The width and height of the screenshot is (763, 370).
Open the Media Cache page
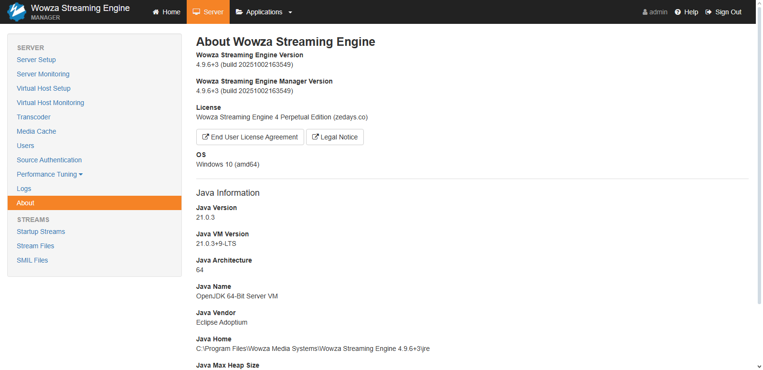pos(36,131)
